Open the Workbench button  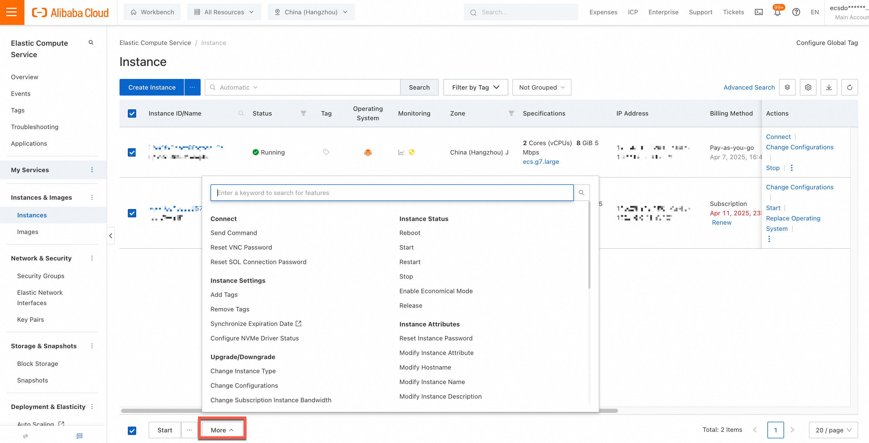[152, 12]
